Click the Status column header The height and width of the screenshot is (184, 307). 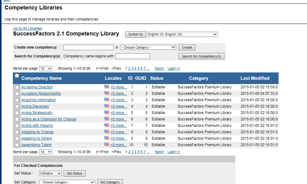click(x=157, y=78)
